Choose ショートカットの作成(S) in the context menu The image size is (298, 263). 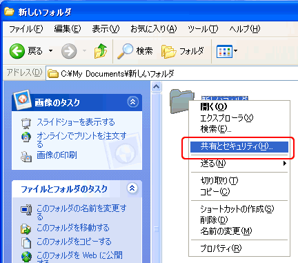[x=239, y=208]
